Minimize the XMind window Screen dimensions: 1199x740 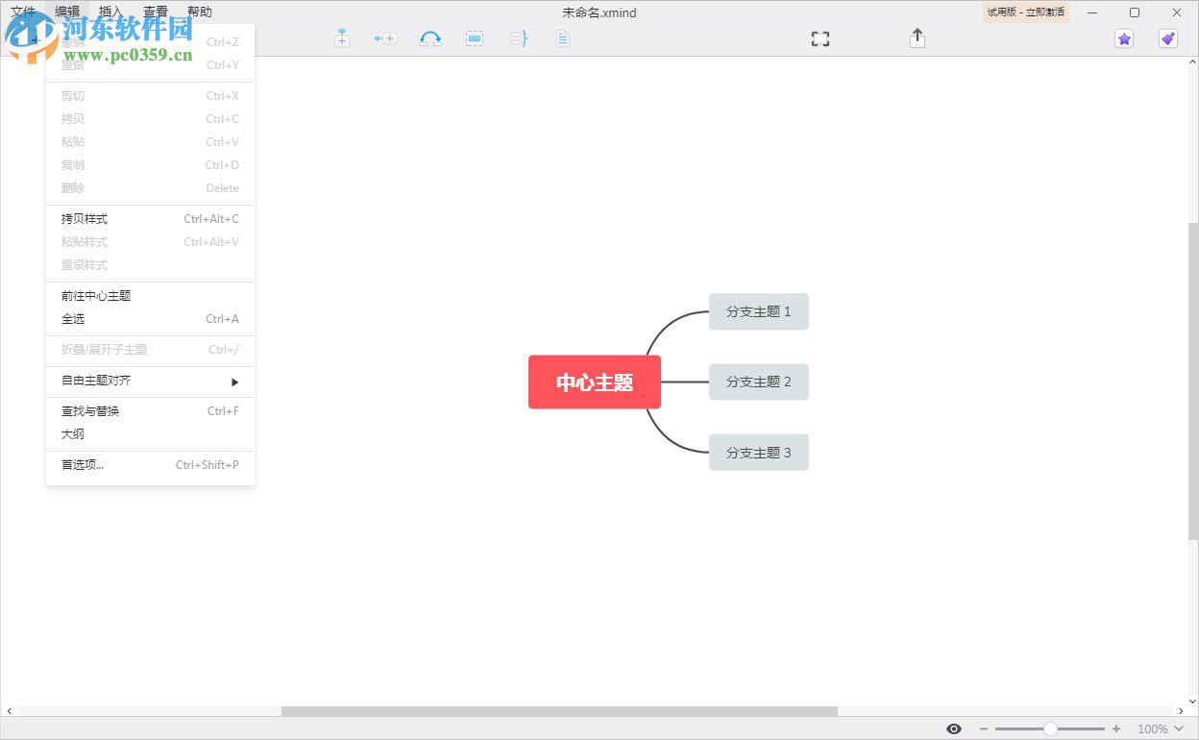pyautogui.click(x=1090, y=12)
